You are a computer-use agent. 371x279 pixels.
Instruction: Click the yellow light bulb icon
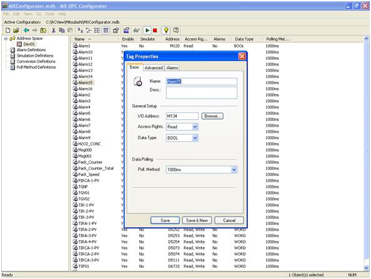[x=166, y=30]
